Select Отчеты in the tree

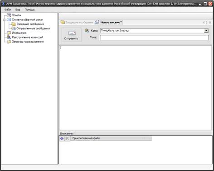click(16, 15)
